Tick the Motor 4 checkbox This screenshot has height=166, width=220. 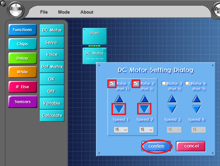[187, 83]
